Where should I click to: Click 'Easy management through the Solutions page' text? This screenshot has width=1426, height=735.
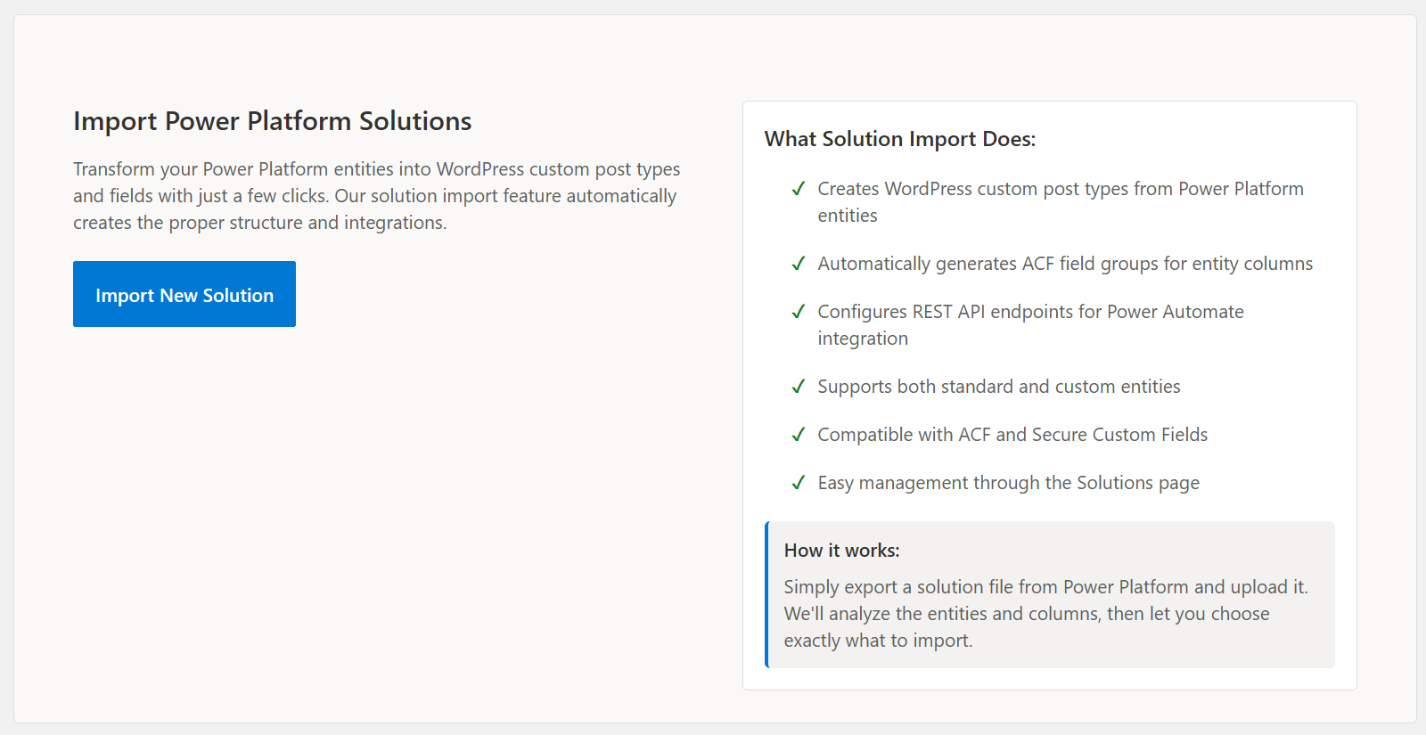pos(1008,483)
